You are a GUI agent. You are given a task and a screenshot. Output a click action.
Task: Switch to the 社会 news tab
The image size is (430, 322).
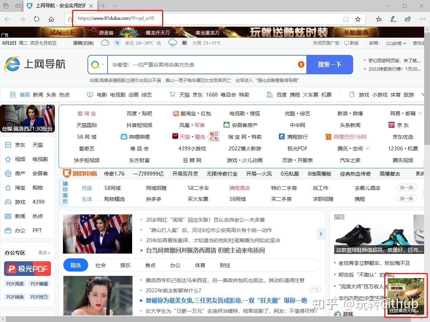pos(101,265)
